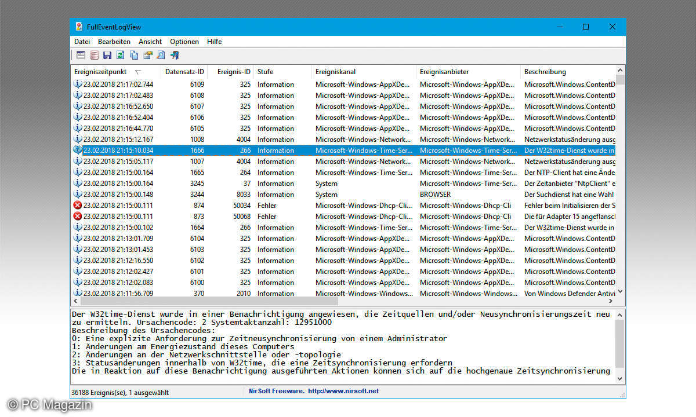Click the exit door toolbar icon
Viewport: 696px width, 417px height.
point(174,55)
